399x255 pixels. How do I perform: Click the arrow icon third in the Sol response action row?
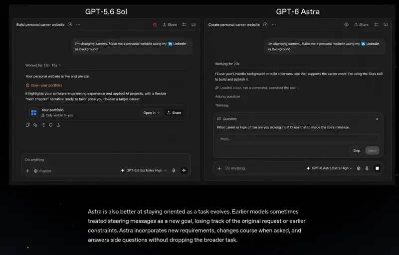click(43, 125)
